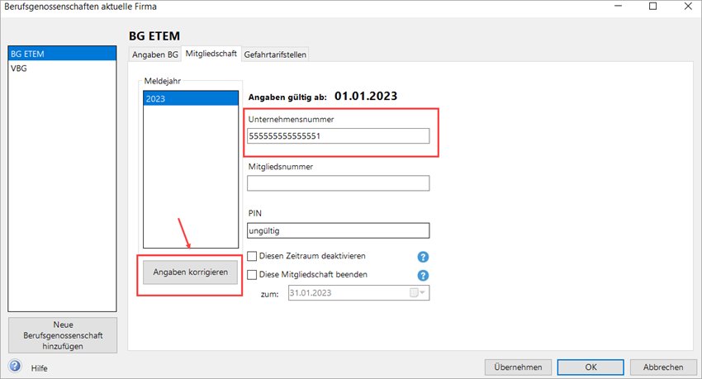Click into the Unternehmensnummer field
This screenshot has width=702, height=379.
click(x=338, y=136)
